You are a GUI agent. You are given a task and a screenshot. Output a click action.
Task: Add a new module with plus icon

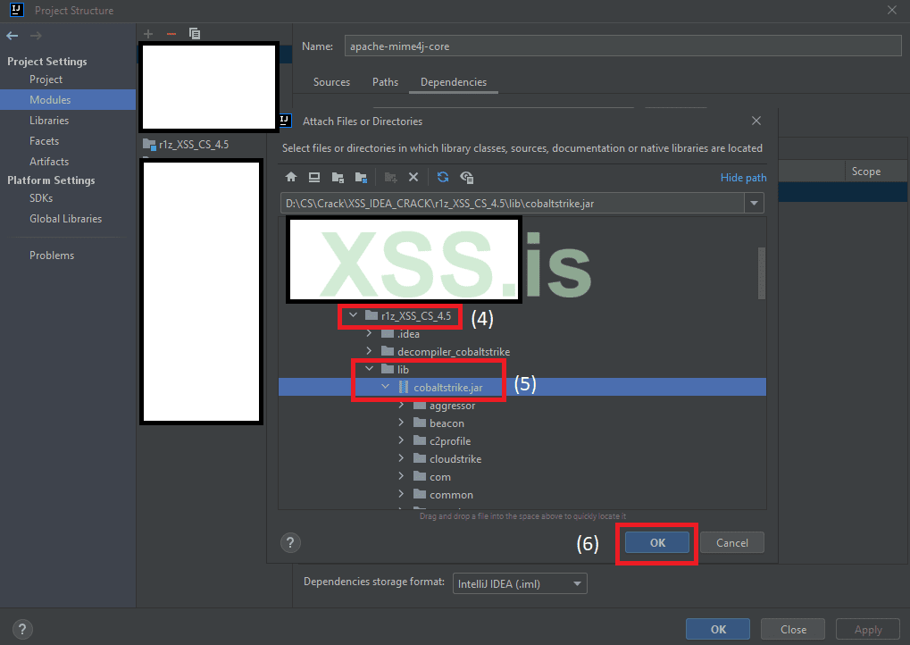[148, 34]
